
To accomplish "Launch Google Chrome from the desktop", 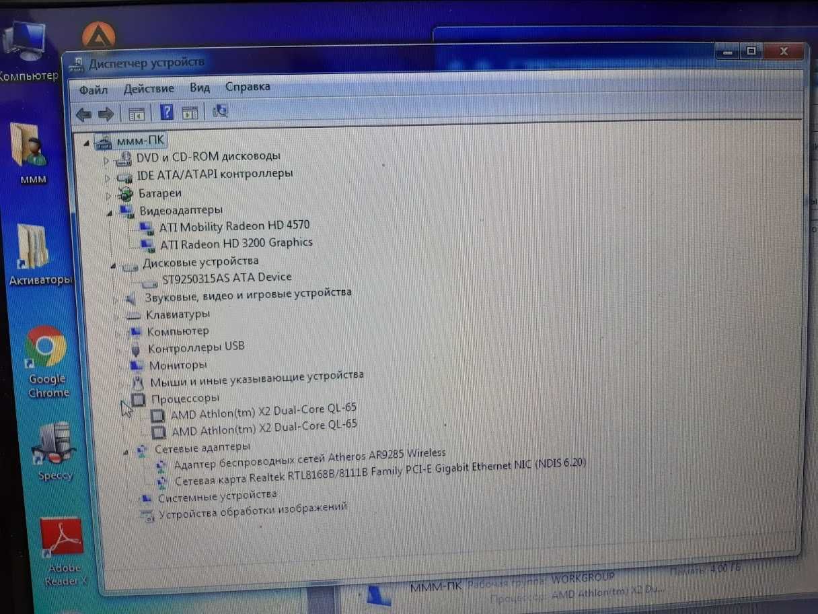I will (x=46, y=362).
